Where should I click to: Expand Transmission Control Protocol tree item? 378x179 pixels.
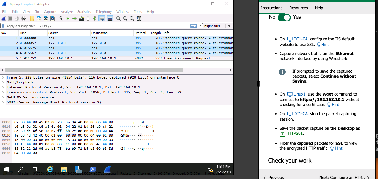pyautogui.click(x=3, y=92)
